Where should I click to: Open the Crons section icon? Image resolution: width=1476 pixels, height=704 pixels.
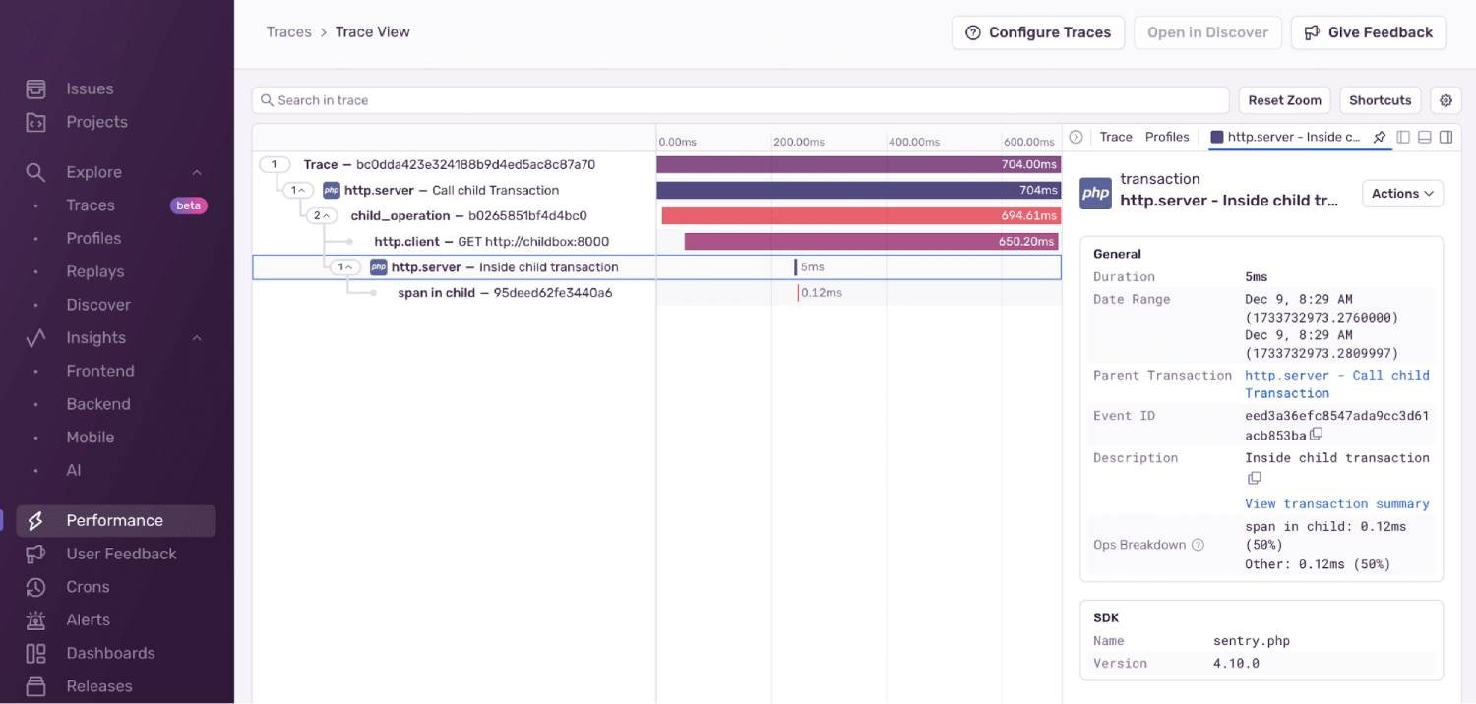(x=35, y=586)
